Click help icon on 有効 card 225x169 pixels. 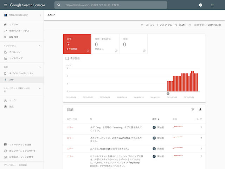pyautogui.click(x=144, y=51)
